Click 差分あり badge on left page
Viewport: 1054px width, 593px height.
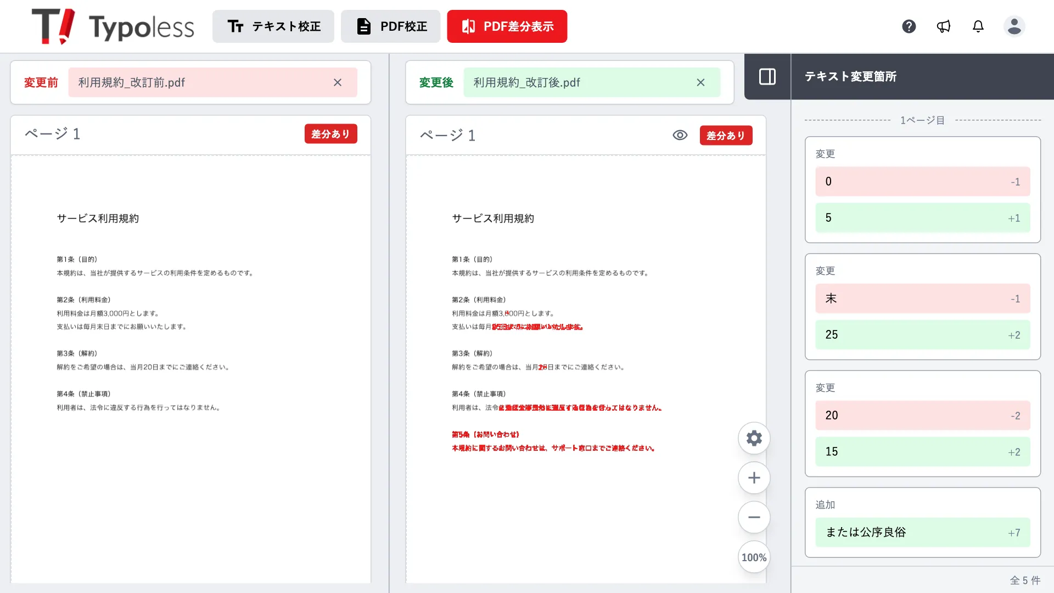[331, 134]
